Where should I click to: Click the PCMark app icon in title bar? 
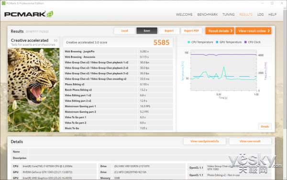3,3
